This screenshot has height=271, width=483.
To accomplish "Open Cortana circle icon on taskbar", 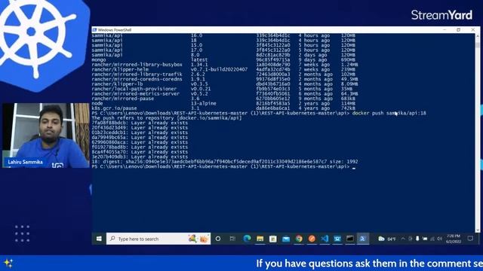I will click(218, 239).
